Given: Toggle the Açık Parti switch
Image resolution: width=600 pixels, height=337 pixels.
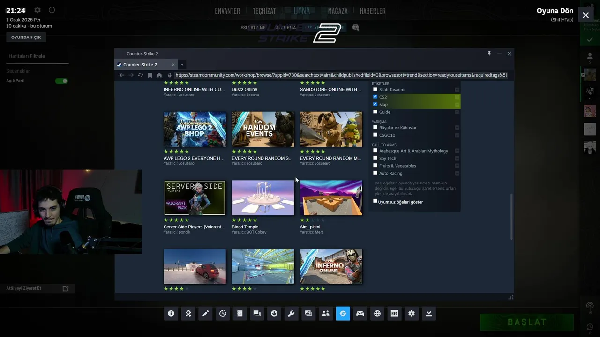Looking at the screenshot, I should (61, 81).
